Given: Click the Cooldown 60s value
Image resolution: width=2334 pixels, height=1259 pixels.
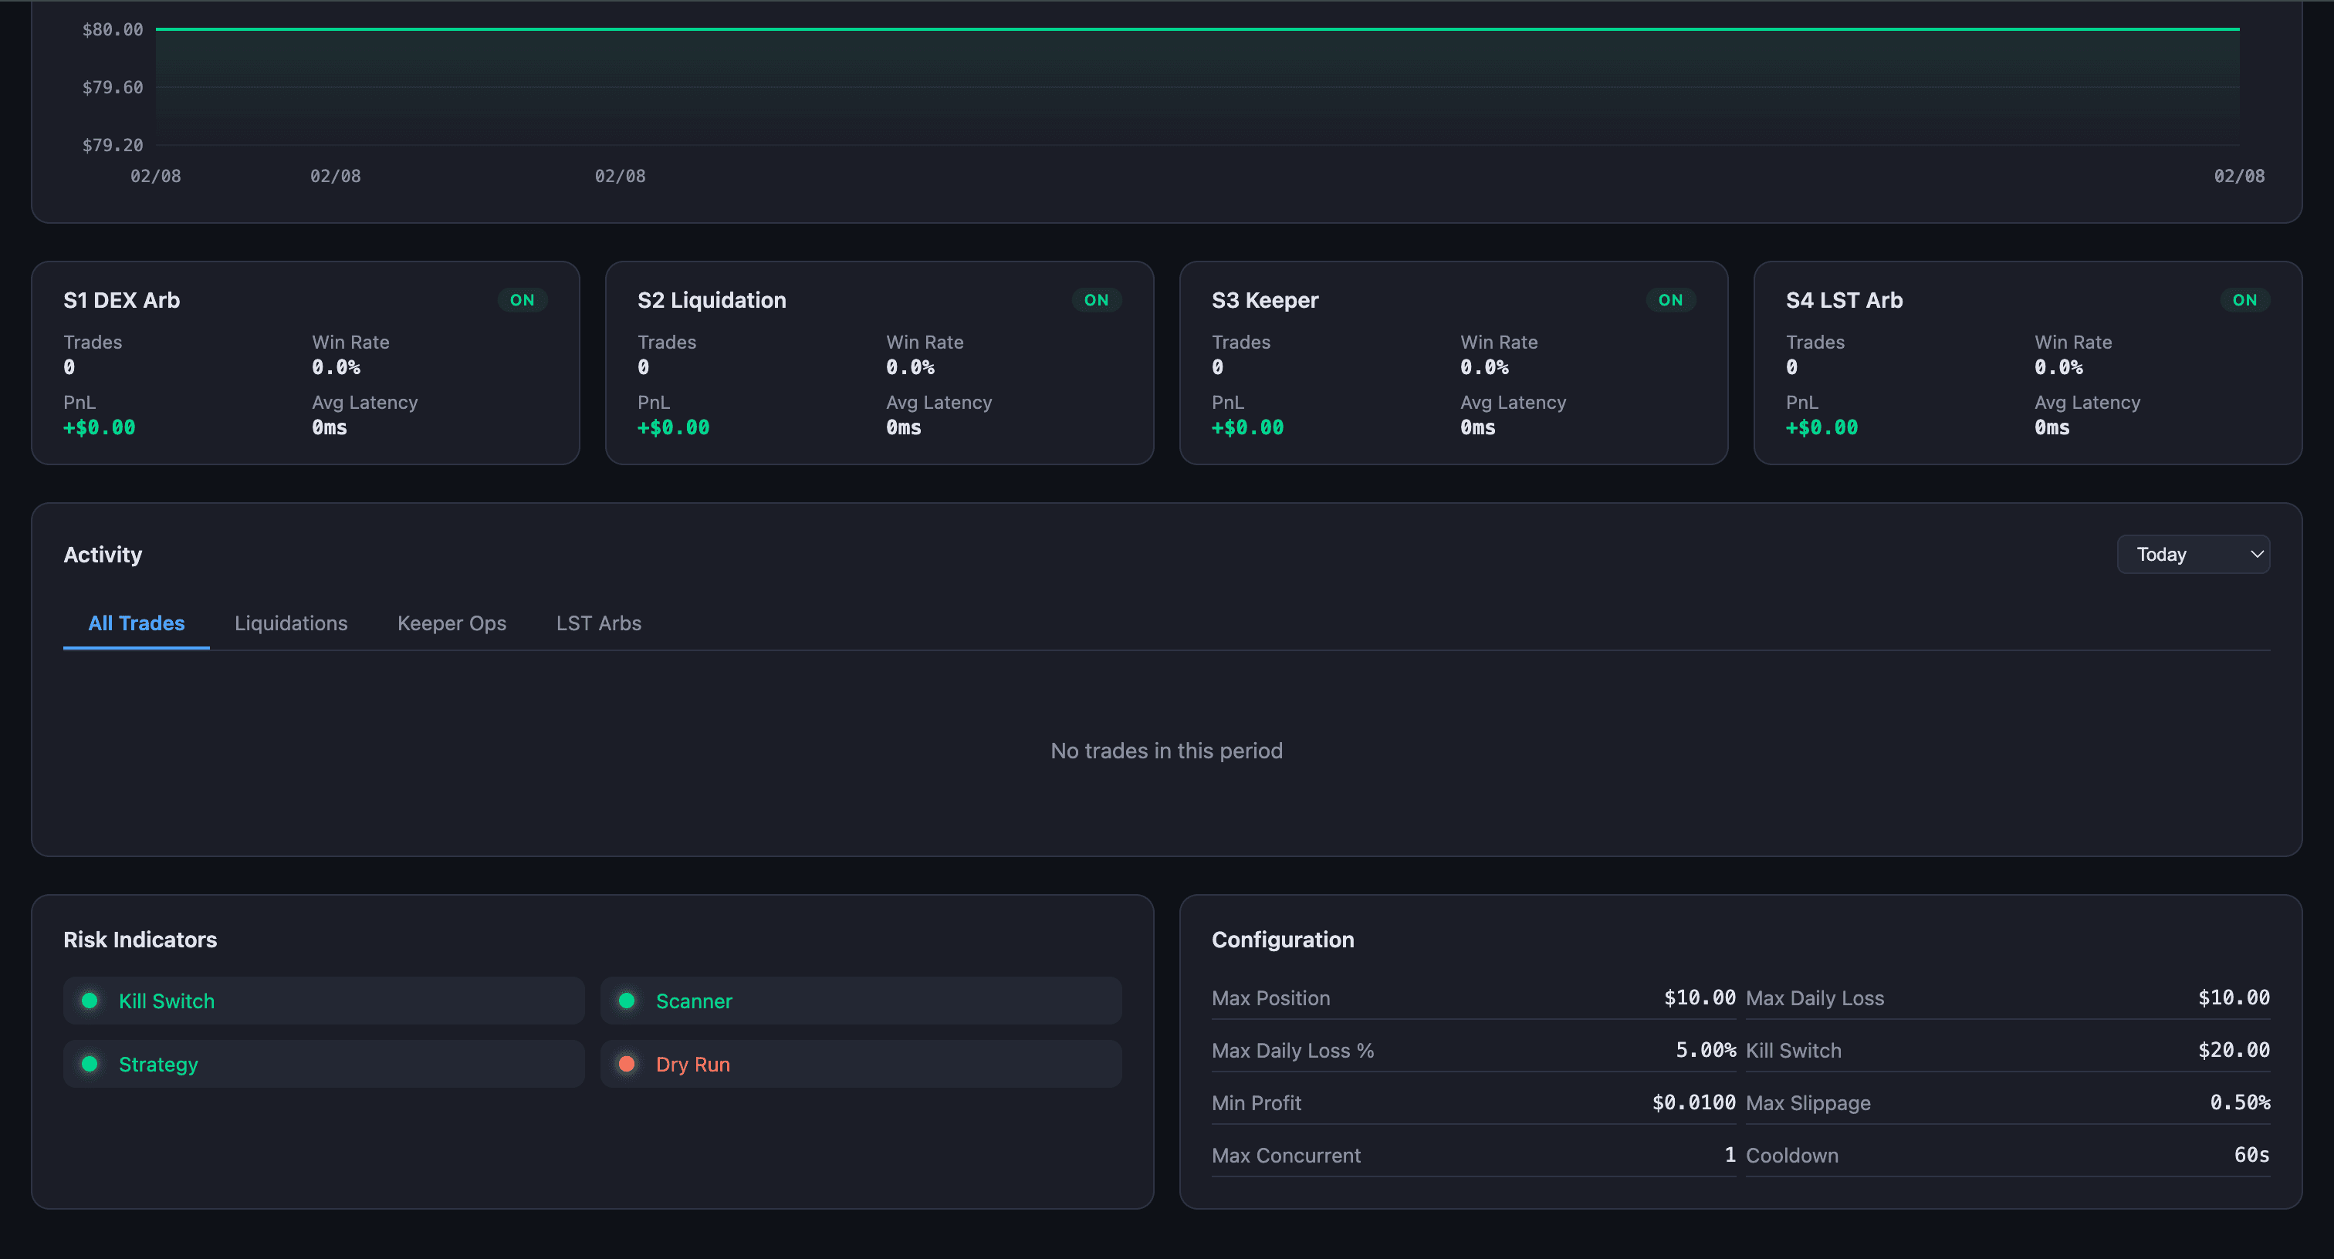Looking at the screenshot, I should pyautogui.click(x=2251, y=1155).
